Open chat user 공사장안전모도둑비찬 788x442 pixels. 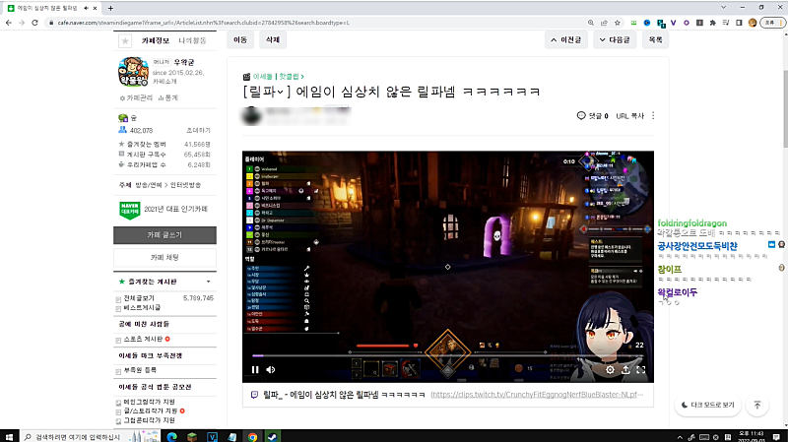coord(697,246)
